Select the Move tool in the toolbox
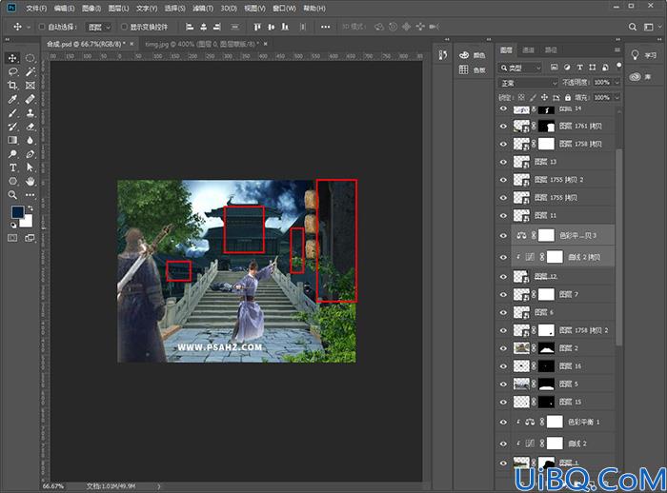The width and height of the screenshot is (667, 493). pos(12,58)
